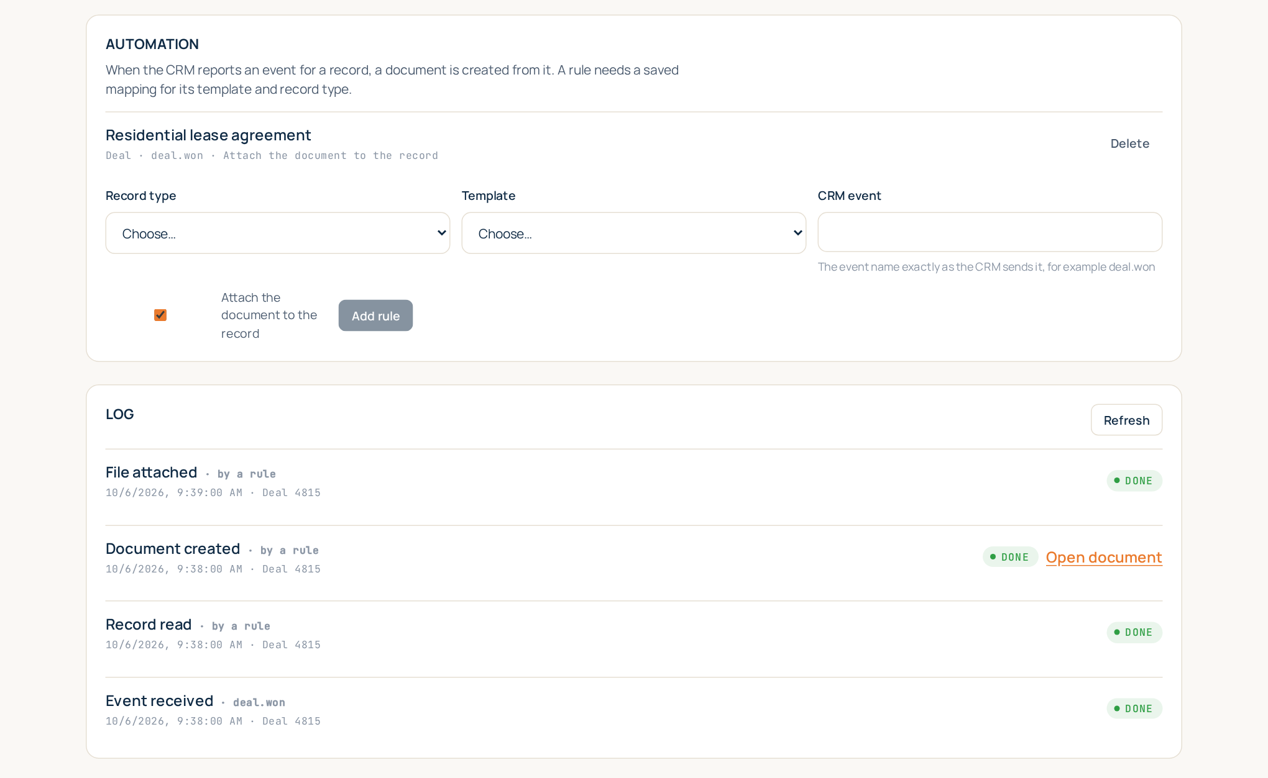Screen dimensions: 1268x778
Task: Click the 'Template' field label
Action: pos(489,196)
